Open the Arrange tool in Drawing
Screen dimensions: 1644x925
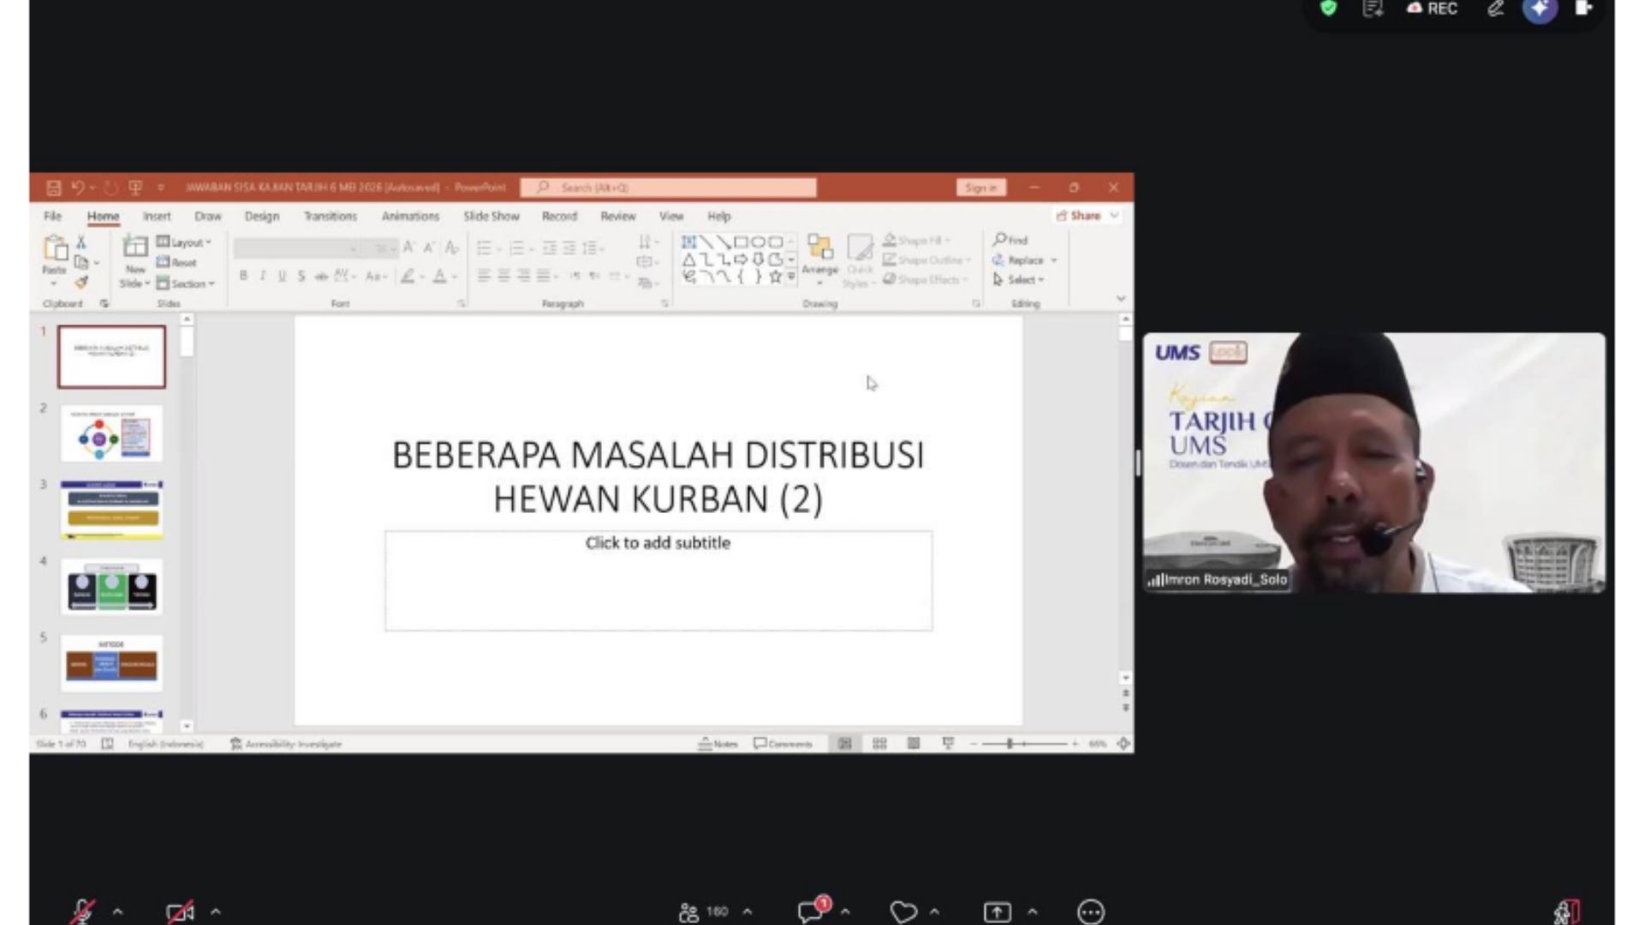(x=819, y=254)
